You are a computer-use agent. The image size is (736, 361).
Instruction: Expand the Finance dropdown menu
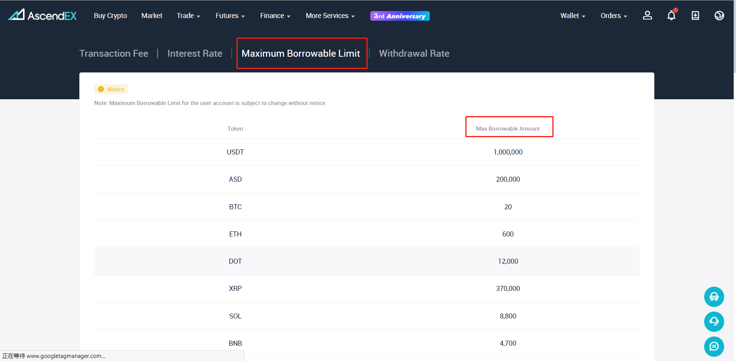(x=275, y=16)
